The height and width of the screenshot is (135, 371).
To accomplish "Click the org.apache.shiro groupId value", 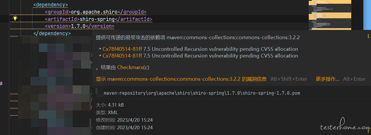I will coord(94,12).
